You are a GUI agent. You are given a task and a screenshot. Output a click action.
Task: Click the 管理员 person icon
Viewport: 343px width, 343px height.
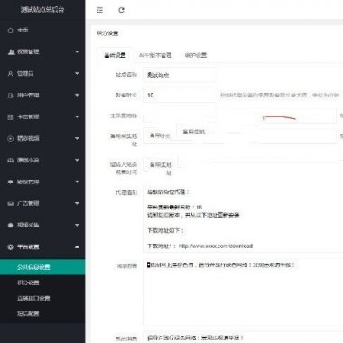(x=11, y=74)
